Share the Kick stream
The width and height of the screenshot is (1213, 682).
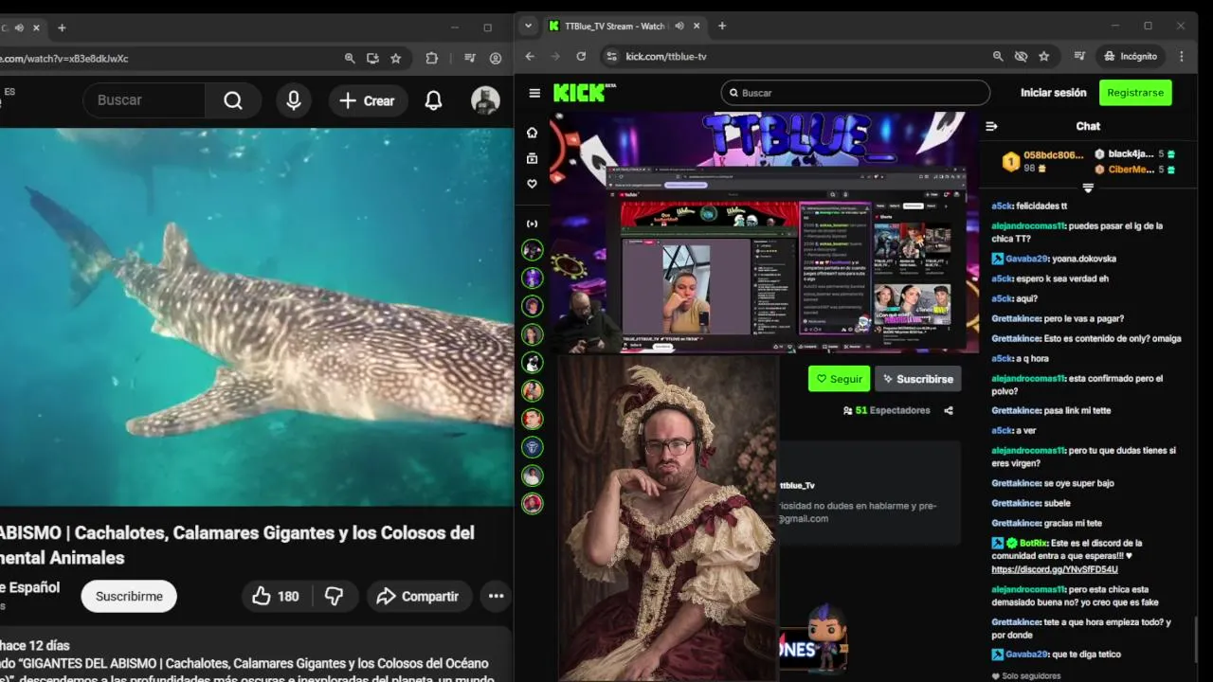tap(949, 410)
